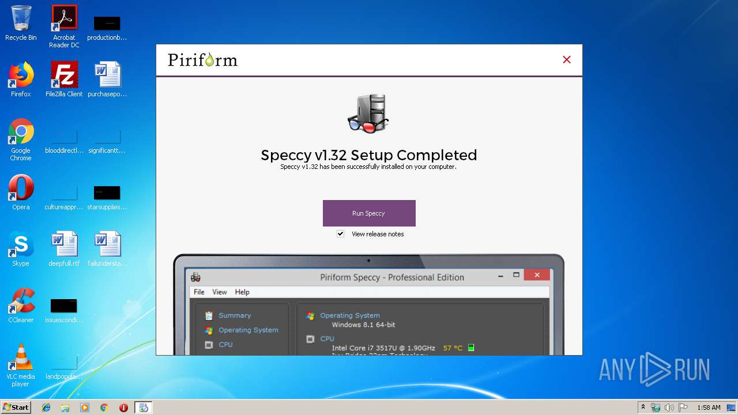
Task: Click the Run Speccy button
Action: pyautogui.click(x=369, y=213)
